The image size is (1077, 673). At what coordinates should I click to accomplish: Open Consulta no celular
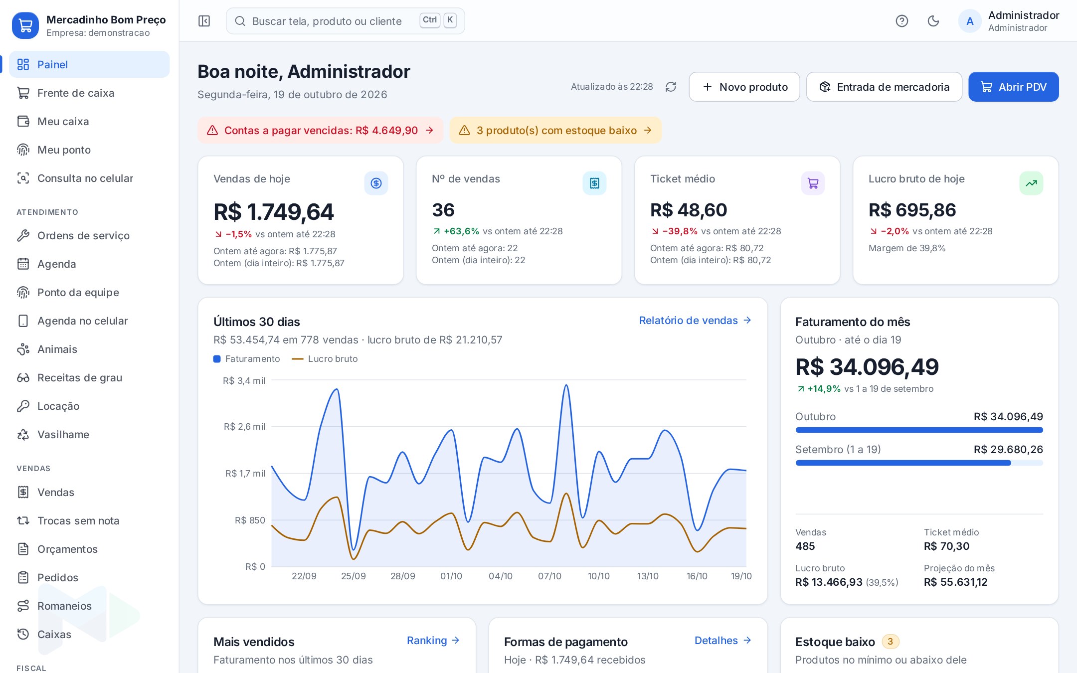(89, 178)
